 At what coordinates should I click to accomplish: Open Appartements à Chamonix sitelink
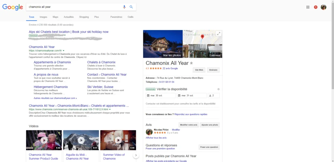pyautogui.click(x=52, y=62)
